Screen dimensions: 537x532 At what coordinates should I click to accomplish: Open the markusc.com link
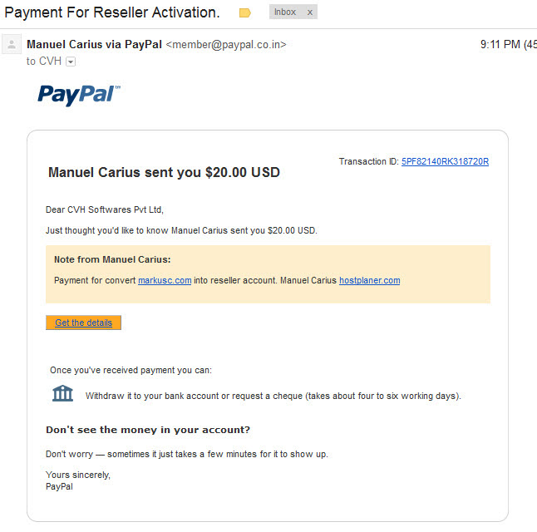coord(165,280)
